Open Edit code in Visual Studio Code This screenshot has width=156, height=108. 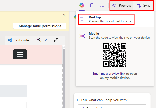click(19, 40)
